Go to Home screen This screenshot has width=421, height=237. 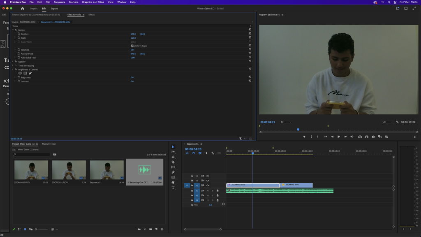tap(23, 9)
